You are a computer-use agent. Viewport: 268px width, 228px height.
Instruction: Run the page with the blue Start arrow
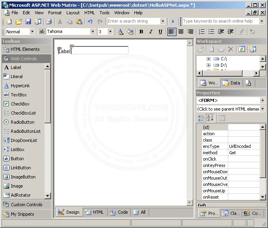click(x=173, y=21)
